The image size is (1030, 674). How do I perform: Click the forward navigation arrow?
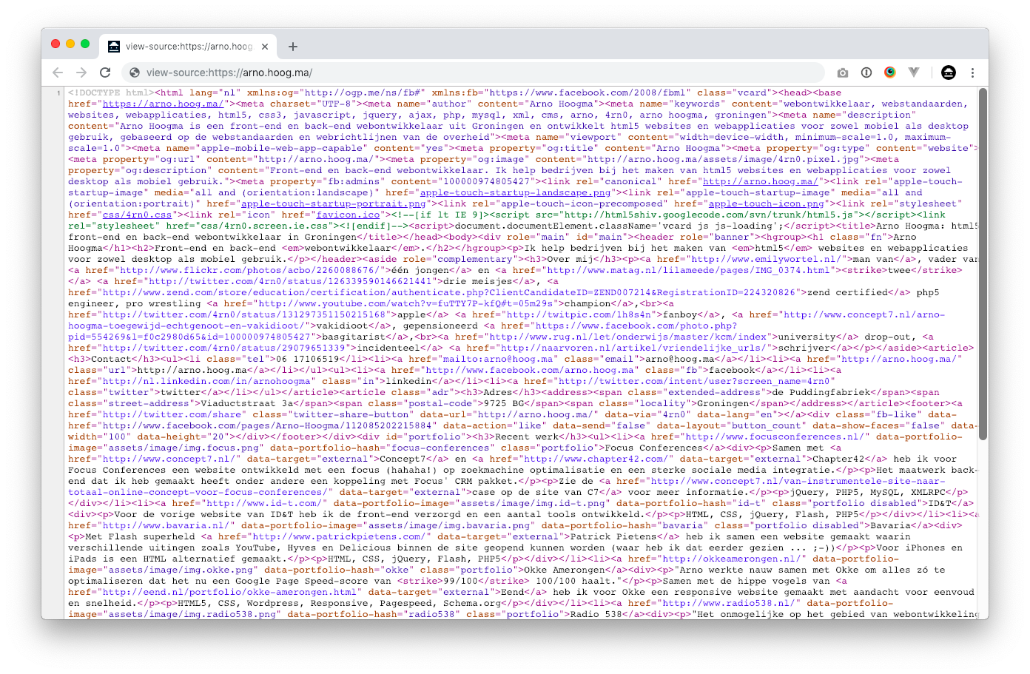tap(81, 73)
